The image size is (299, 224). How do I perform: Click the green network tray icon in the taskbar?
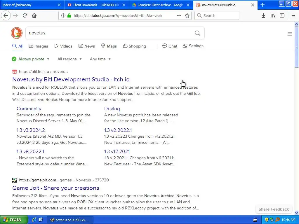coord(272,220)
